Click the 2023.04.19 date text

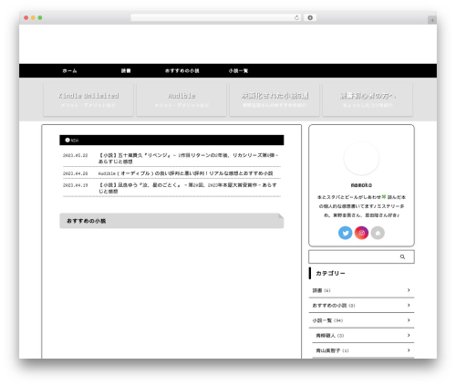point(76,185)
